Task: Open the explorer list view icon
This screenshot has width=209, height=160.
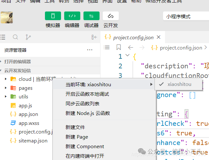Action: (x=3, y=37)
